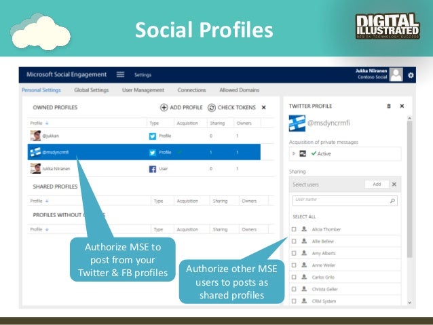The image size is (433, 325).
Task: Check the CRM System checkbox
Action: pyautogui.click(x=294, y=301)
